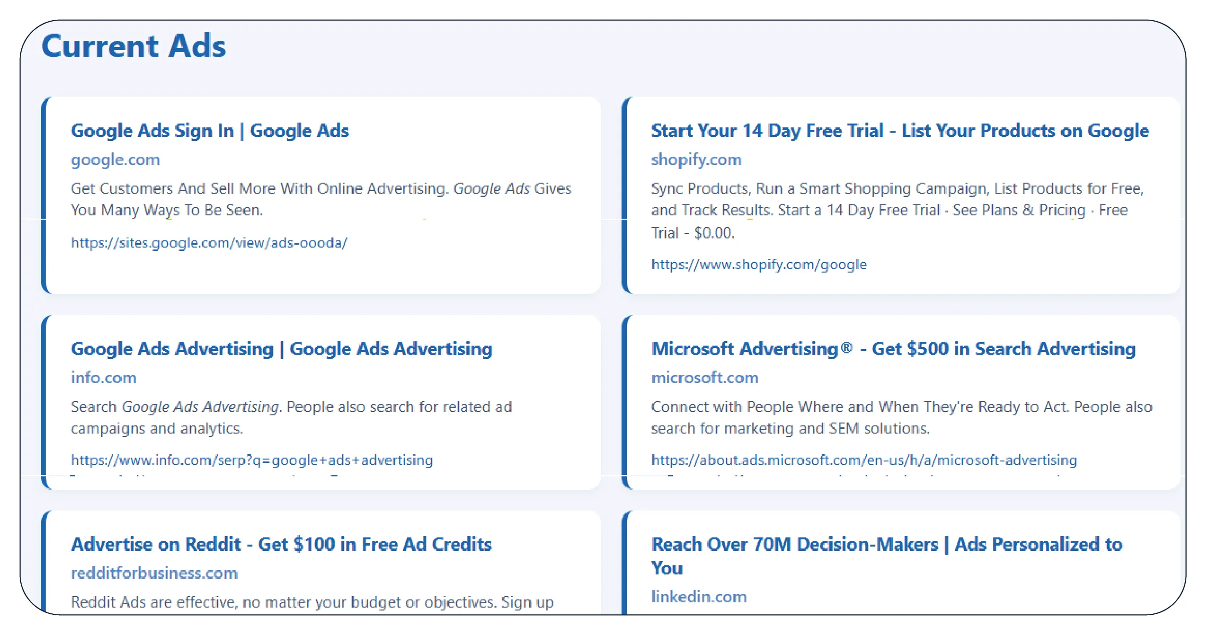Open the "Google Ads Sign In" ad title
The image size is (1207, 635).
pyautogui.click(x=210, y=131)
